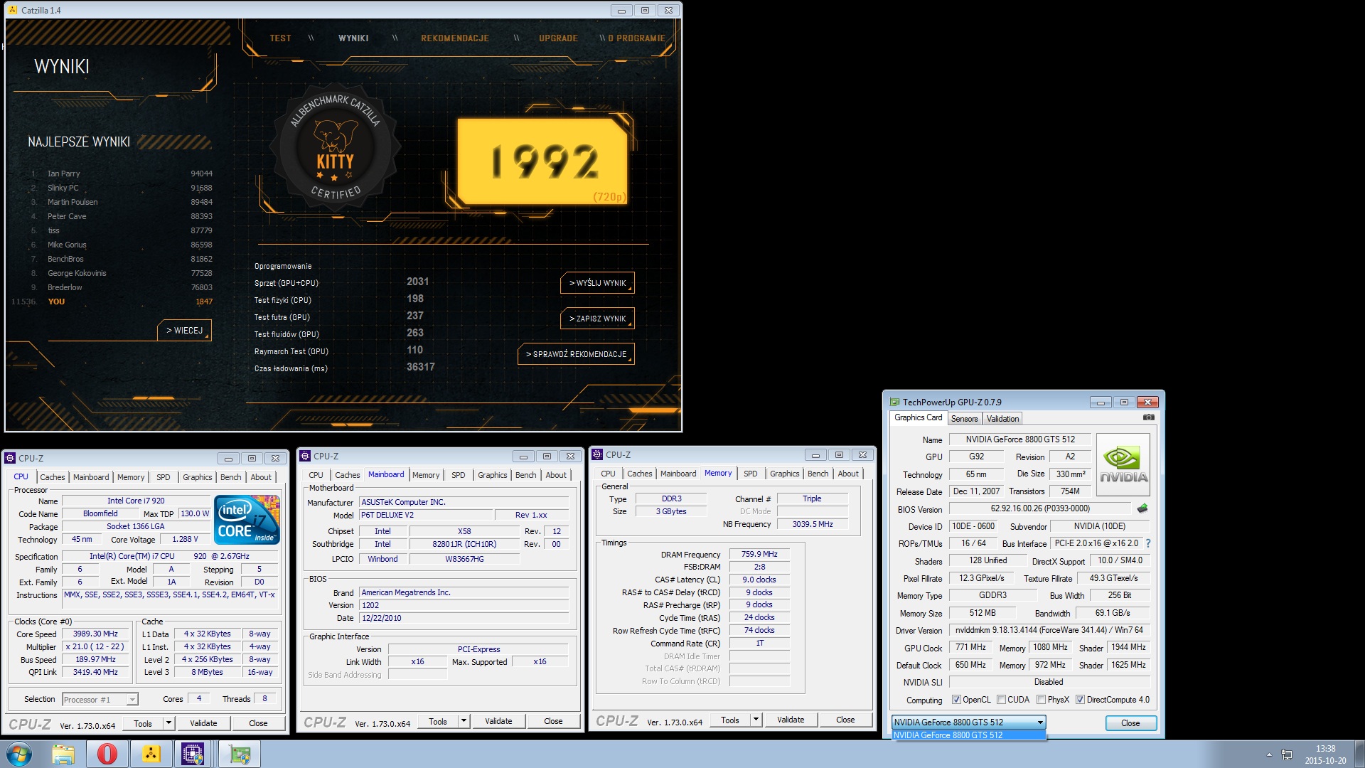
Task: Click the Catzilla title bar icon
Action: point(13,10)
